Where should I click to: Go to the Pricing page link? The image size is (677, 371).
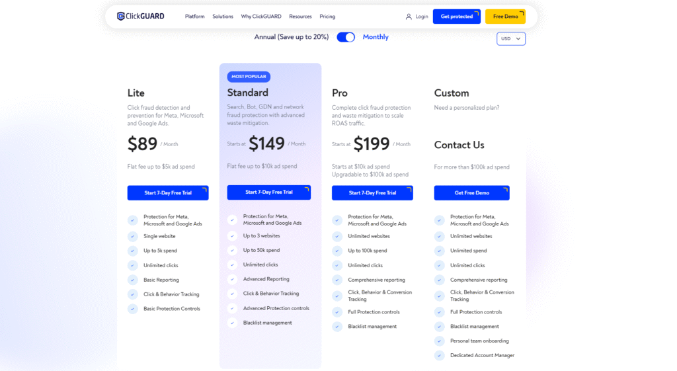[x=327, y=17]
